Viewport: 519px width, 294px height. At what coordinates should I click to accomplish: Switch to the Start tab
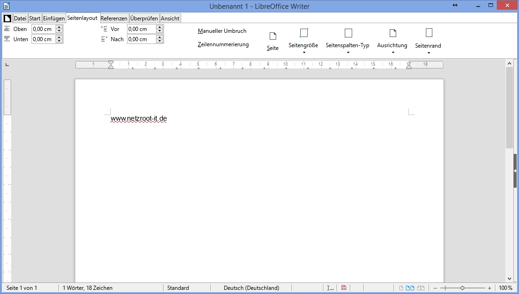click(35, 18)
